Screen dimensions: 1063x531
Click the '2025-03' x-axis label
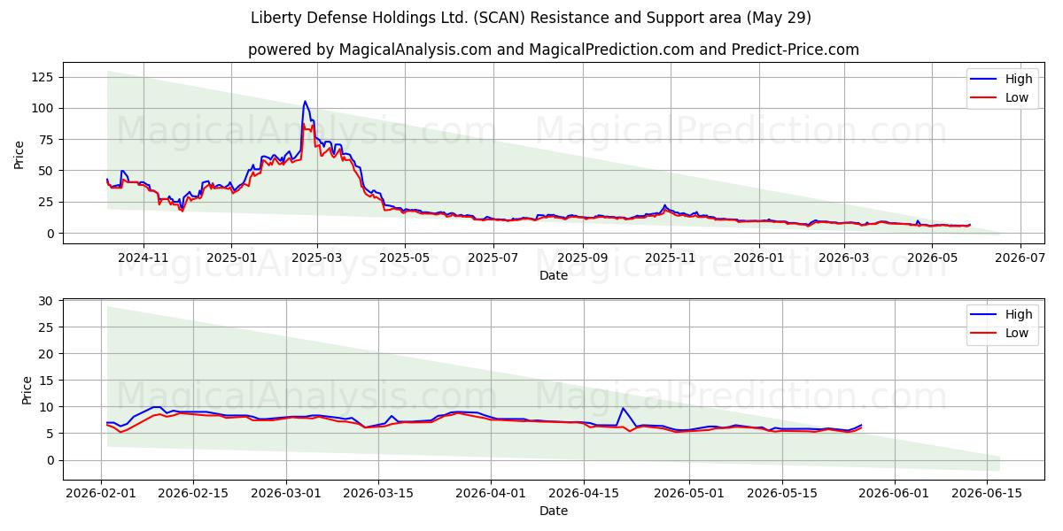[x=317, y=258]
